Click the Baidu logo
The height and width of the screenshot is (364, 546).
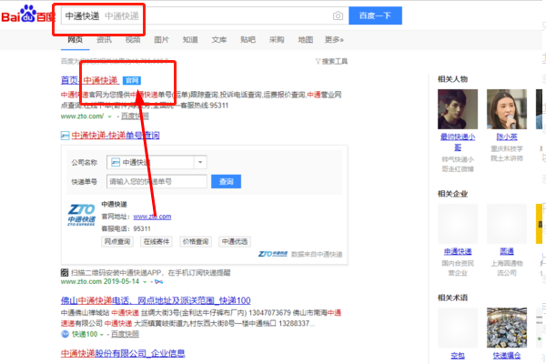tap(28, 14)
